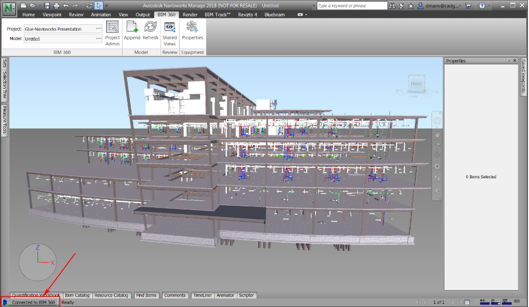Click the FRONT face of the ViewCube
This screenshot has width=529, height=307.
[x=417, y=84]
